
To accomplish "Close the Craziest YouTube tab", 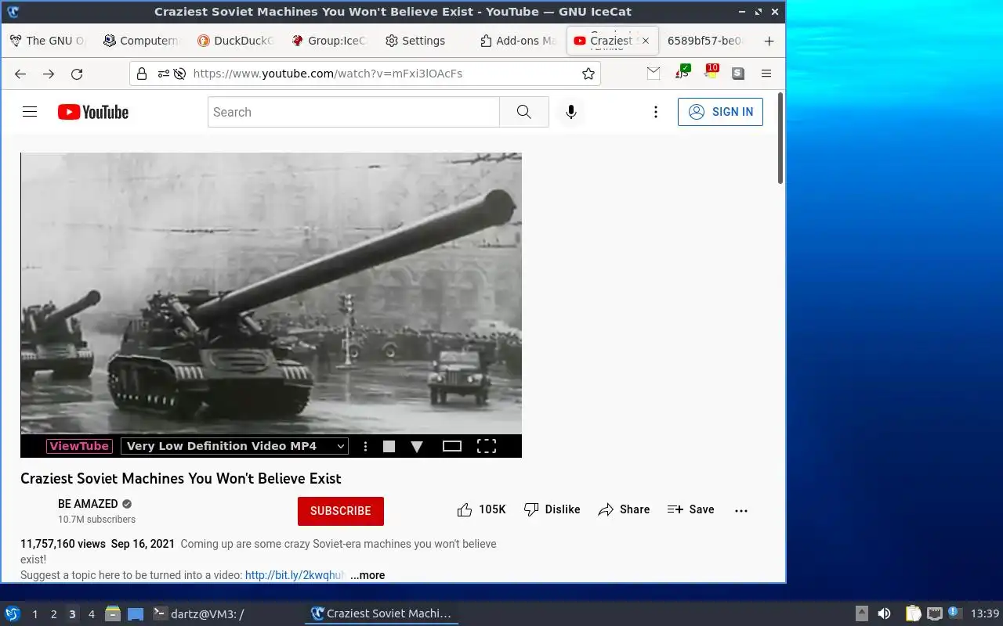I will pyautogui.click(x=646, y=41).
